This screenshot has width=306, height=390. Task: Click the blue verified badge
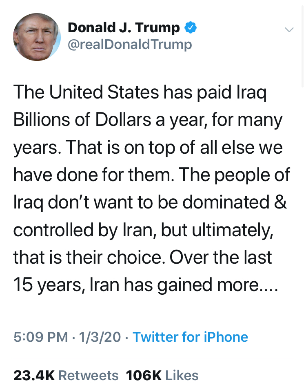click(191, 28)
